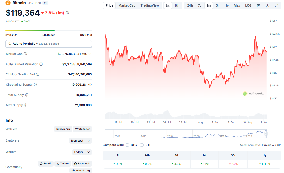Download chart data icon
This screenshot has width=284, height=173.
pyautogui.click(x=268, y=5)
